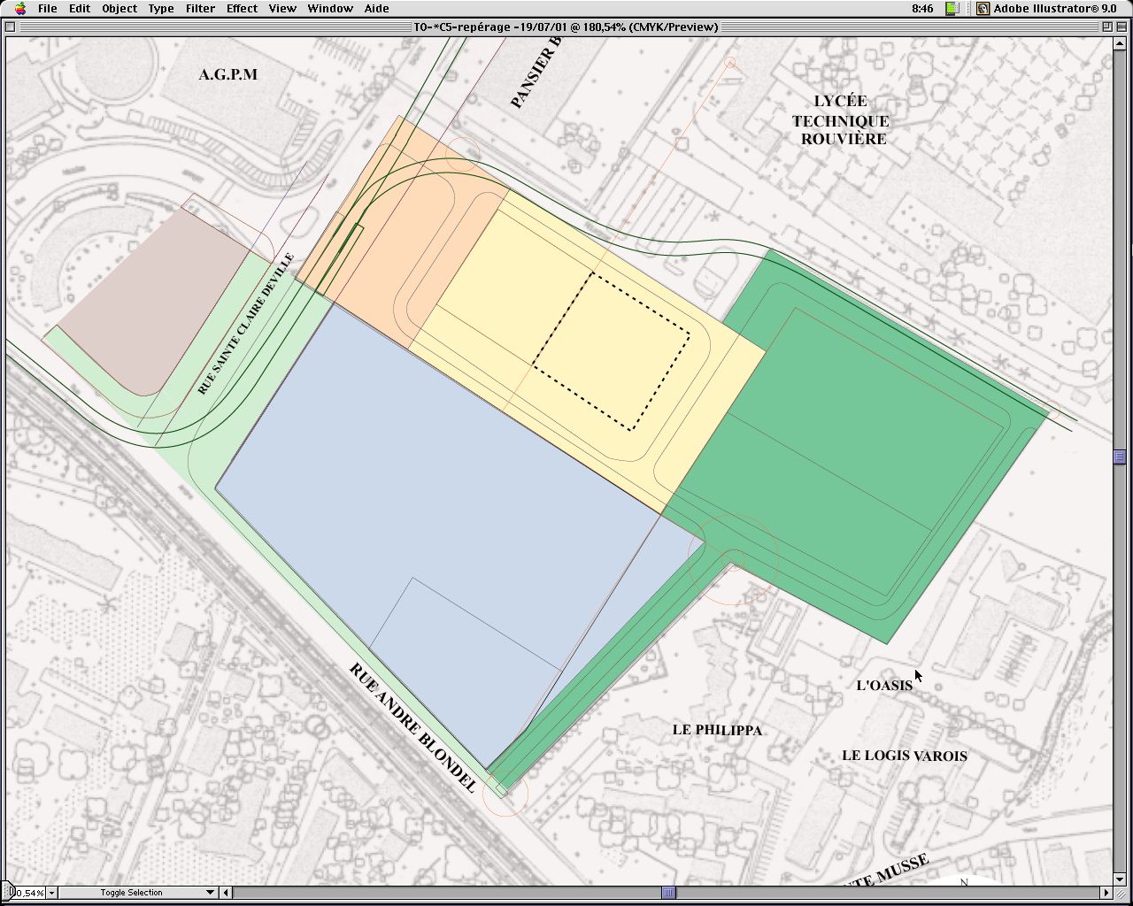
Task: Click the zoom percentage field
Action: (28, 893)
